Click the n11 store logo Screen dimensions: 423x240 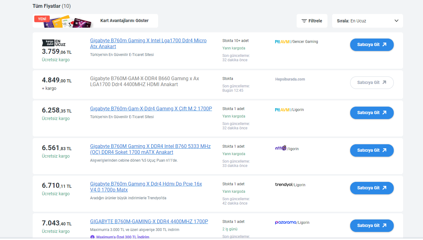[281, 148]
